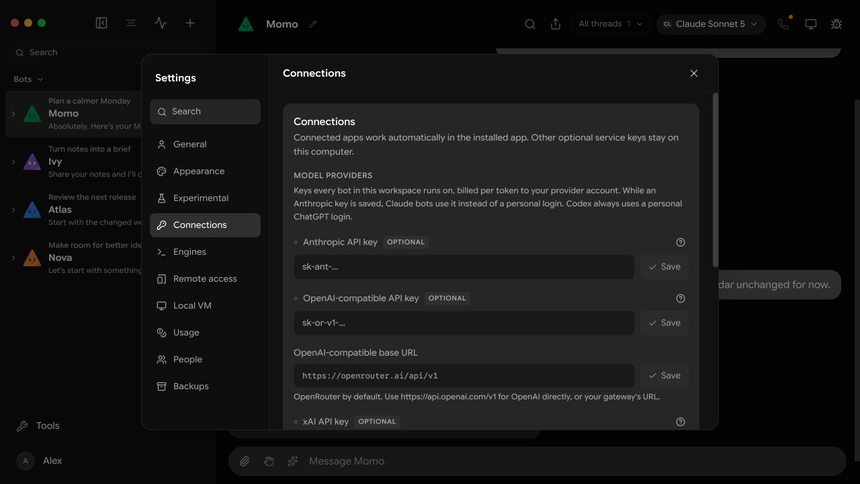Open Usage settings tab
Screen dimensions: 860x484
205,332
